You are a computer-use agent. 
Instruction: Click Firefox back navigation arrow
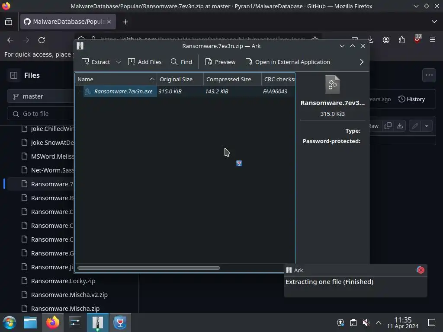pos(10,40)
